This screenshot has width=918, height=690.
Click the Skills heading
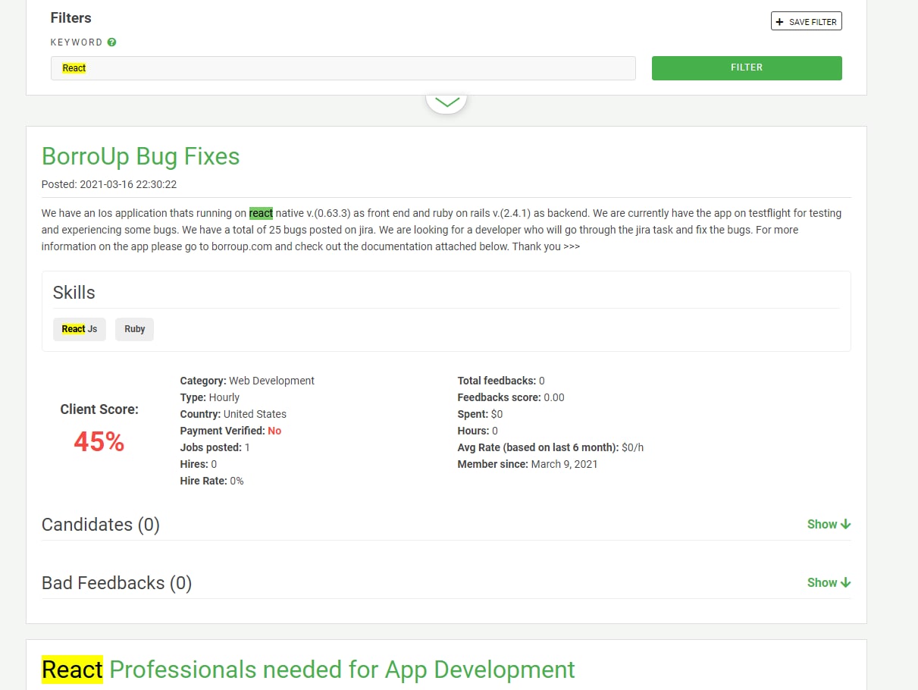(74, 293)
